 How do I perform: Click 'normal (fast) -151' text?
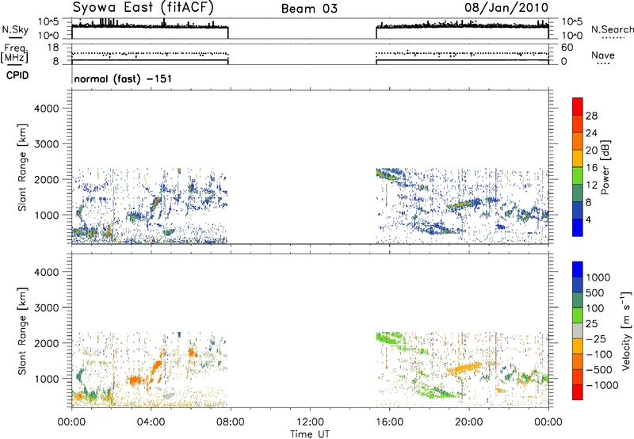[123, 78]
